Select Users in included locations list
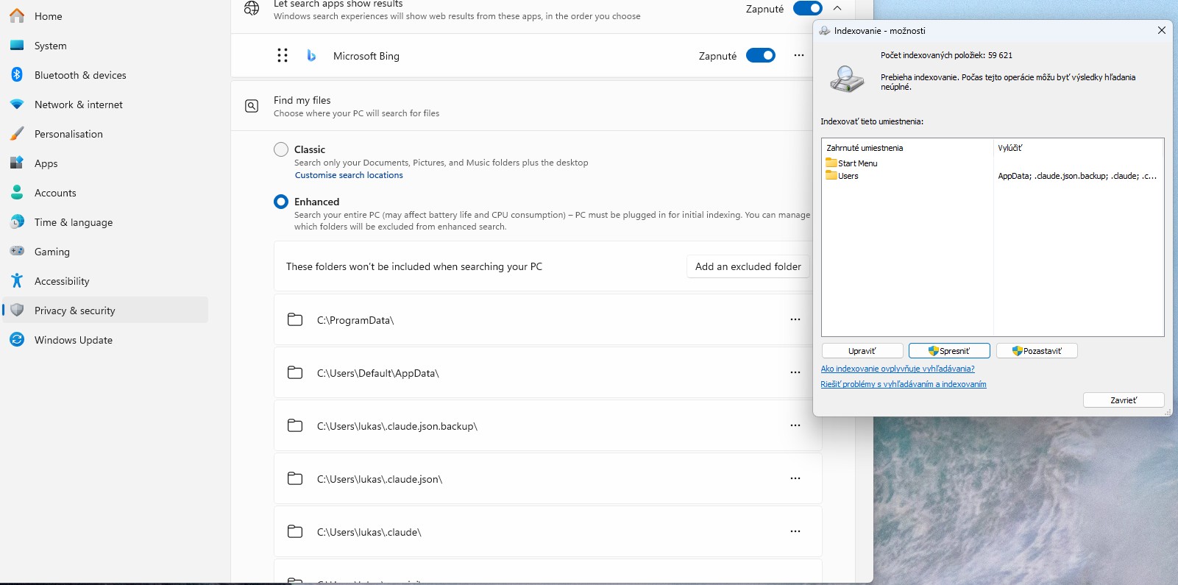This screenshot has width=1178, height=585. pos(848,176)
